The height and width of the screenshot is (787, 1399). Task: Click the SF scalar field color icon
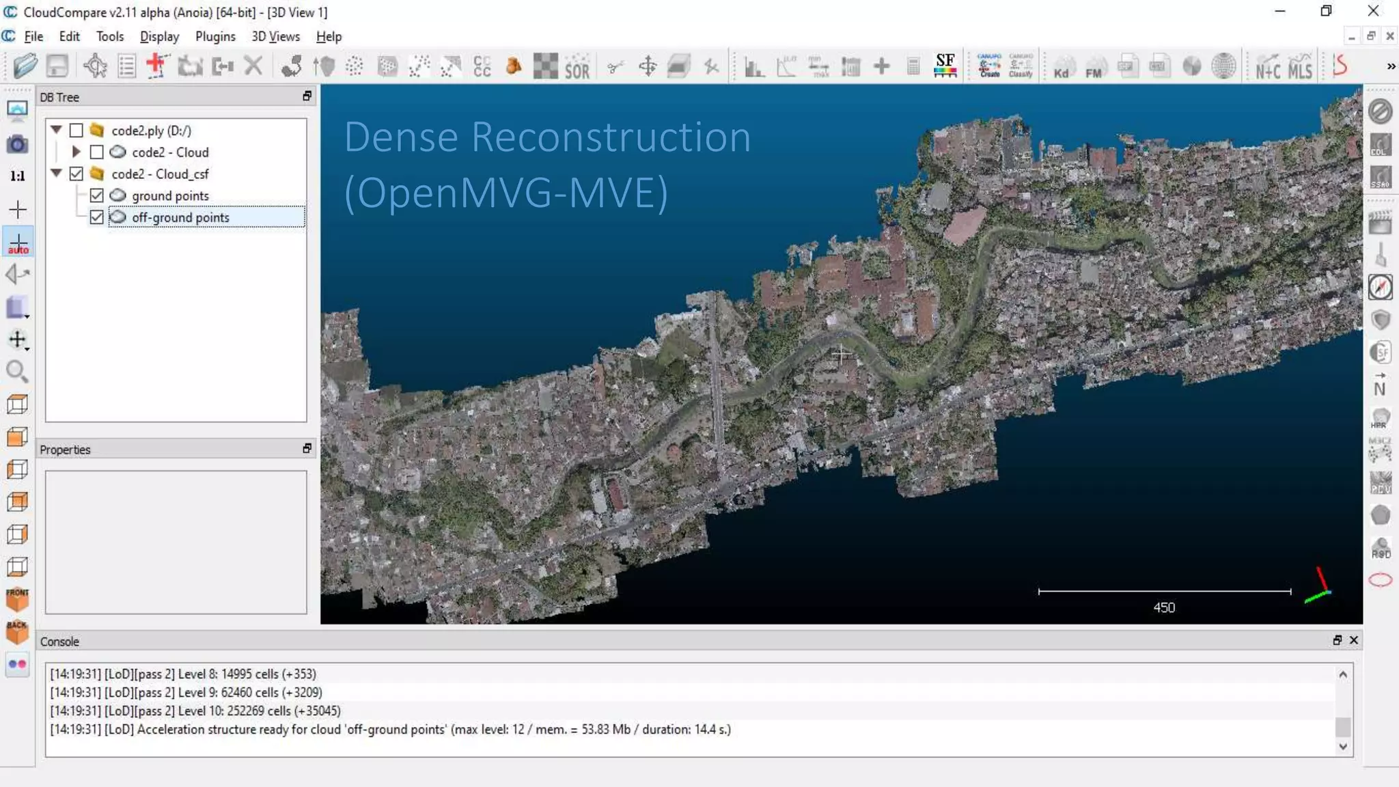tap(945, 66)
